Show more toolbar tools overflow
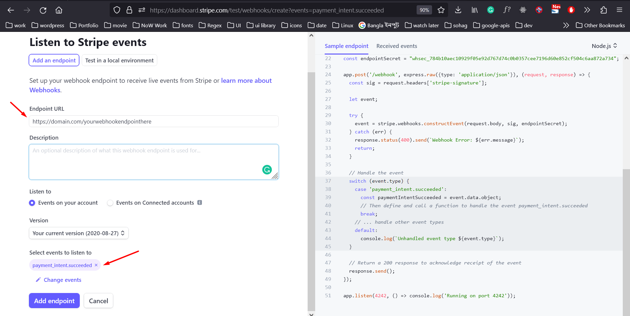The image size is (630, 316). click(587, 10)
